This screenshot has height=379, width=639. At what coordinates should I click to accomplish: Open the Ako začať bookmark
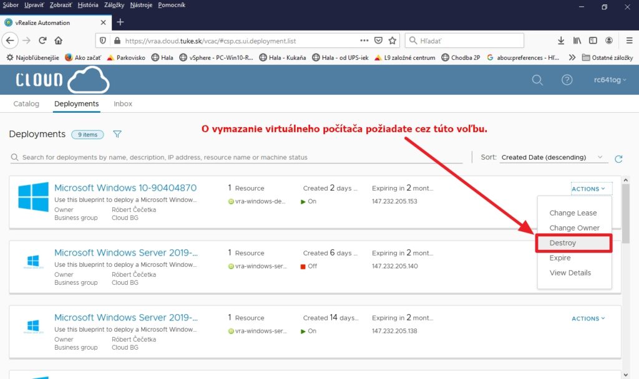pyautogui.click(x=83, y=57)
